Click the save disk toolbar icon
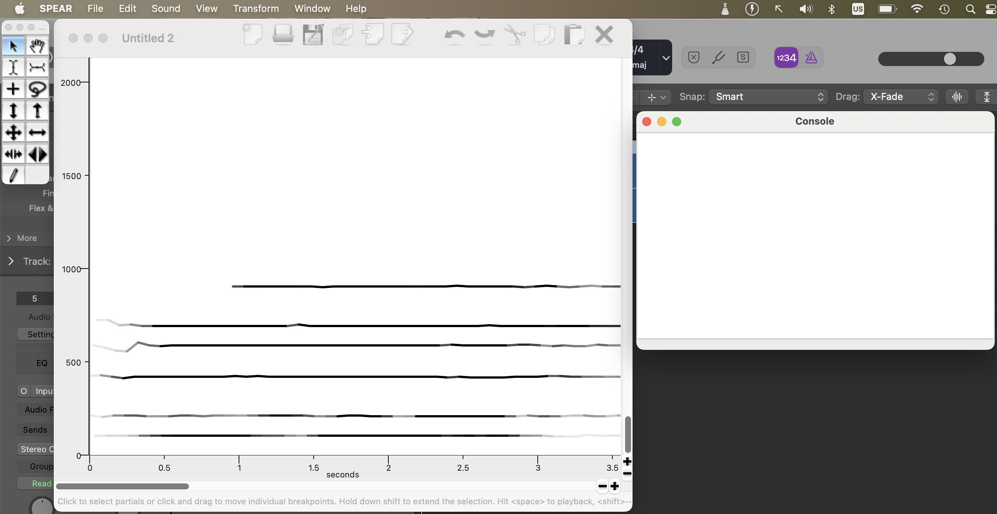The width and height of the screenshot is (997, 514). click(x=313, y=35)
